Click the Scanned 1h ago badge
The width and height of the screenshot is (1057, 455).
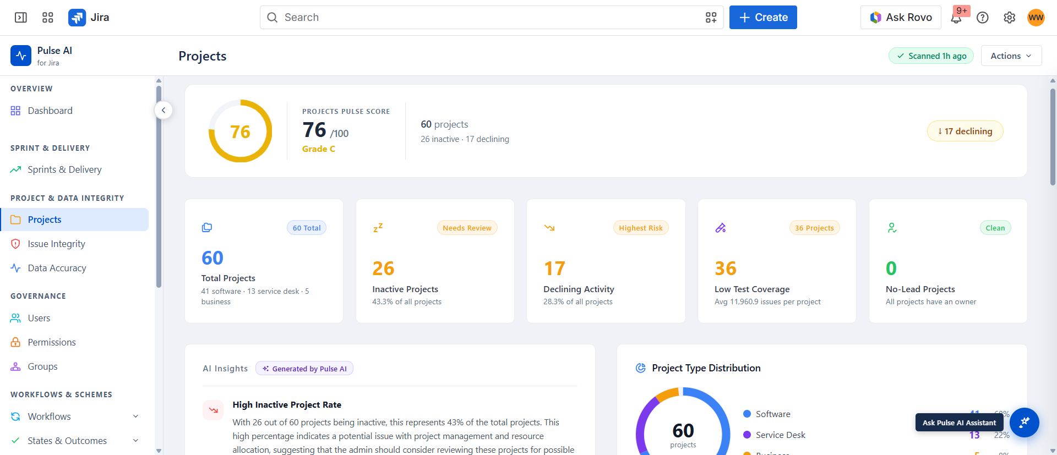tap(931, 56)
